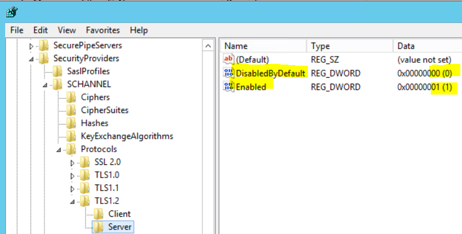Click the Hashes folder icon
This screenshot has height=234, width=462.
[x=72, y=123]
